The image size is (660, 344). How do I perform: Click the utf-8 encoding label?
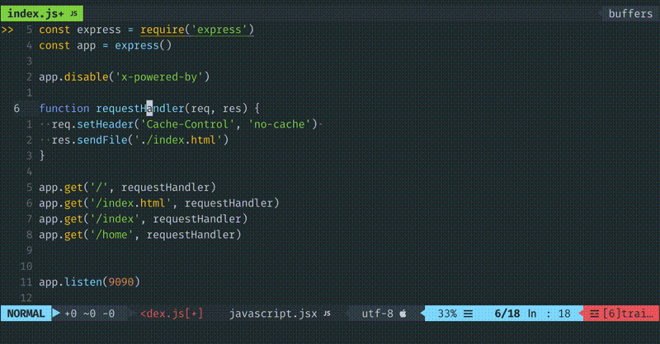[378, 314]
